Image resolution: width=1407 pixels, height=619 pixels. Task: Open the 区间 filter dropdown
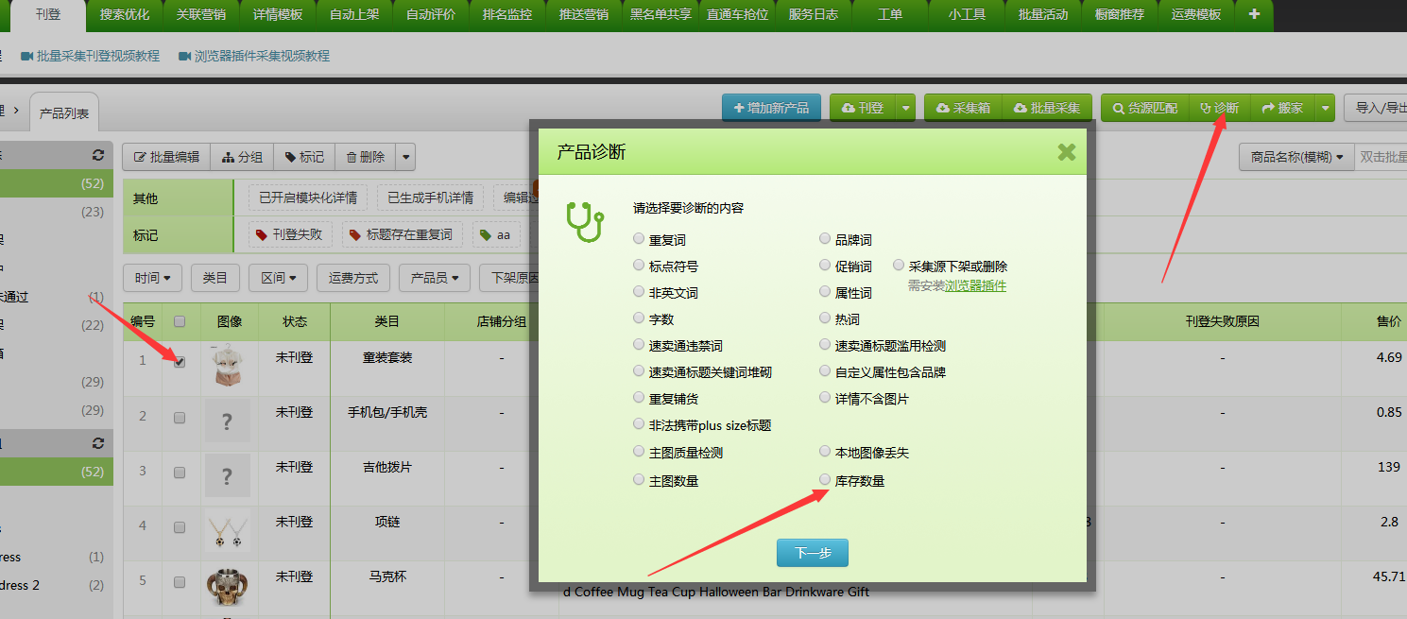click(278, 278)
